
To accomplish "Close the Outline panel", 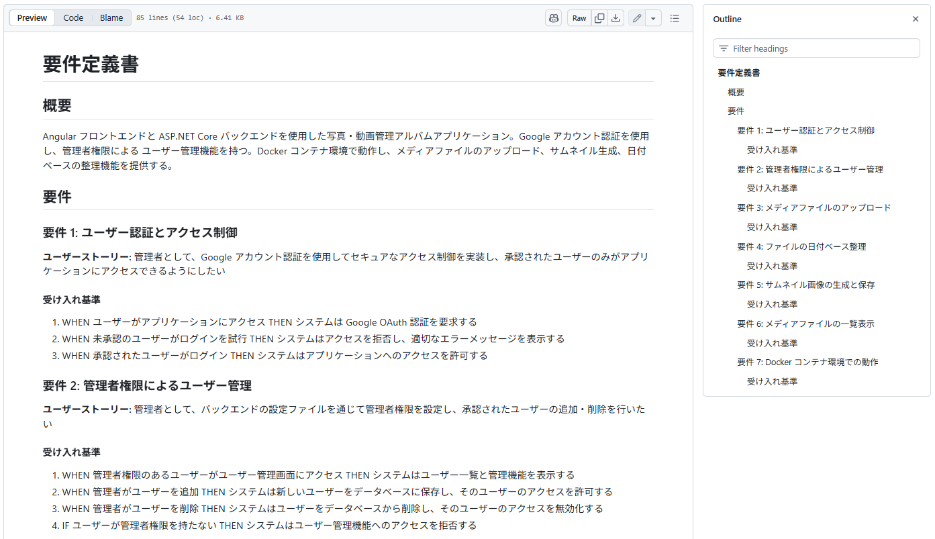I will (x=916, y=19).
